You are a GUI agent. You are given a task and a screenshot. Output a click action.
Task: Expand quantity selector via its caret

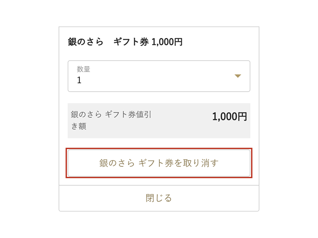coord(238,76)
